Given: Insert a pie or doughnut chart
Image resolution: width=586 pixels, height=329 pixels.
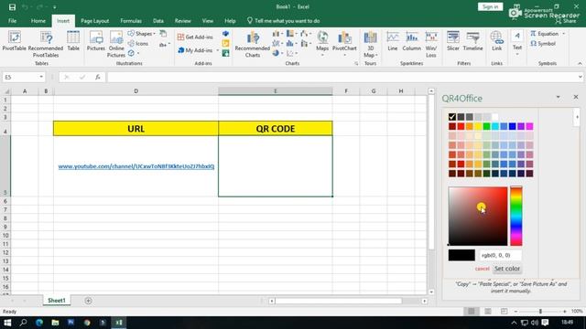Looking at the screenshot, I should pyautogui.click(x=277, y=53).
